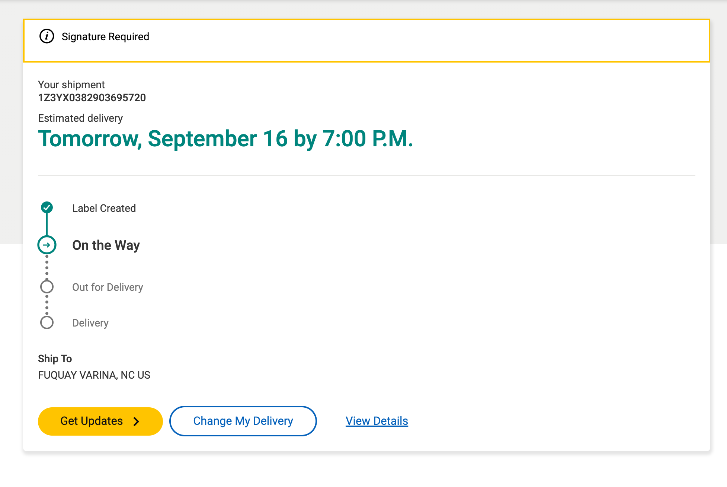Click the tracking number 1Z3YX0382903695720

coord(92,98)
